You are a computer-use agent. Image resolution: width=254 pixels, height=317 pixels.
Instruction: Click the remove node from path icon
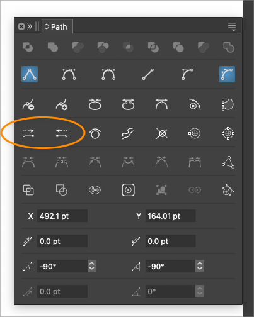28,104
